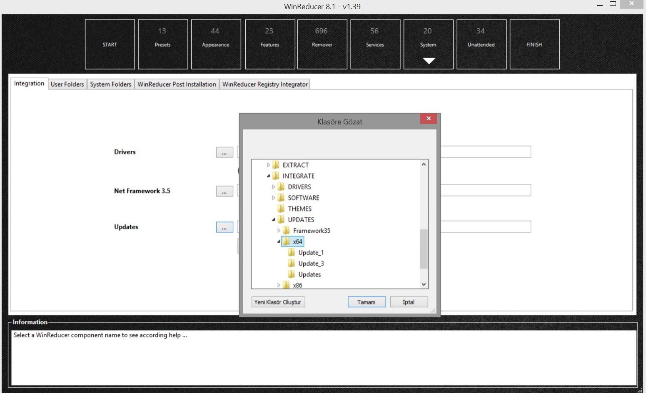
Task: Click the INTEGRATE folder icon
Action: [276, 176]
